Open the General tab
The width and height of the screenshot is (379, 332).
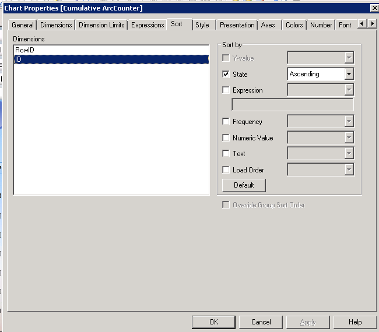(23, 25)
